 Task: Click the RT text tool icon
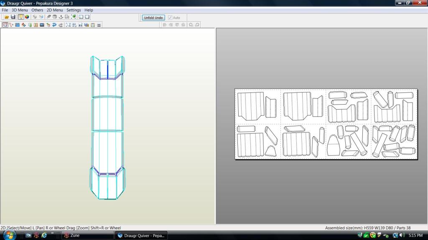pyautogui.click(x=81, y=25)
